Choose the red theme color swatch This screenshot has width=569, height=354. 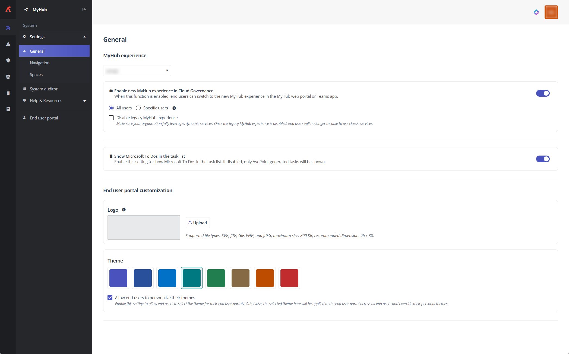[x=289, y=278]
